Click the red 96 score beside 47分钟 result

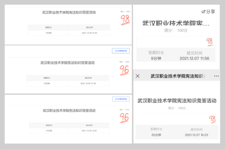(124, 118)
